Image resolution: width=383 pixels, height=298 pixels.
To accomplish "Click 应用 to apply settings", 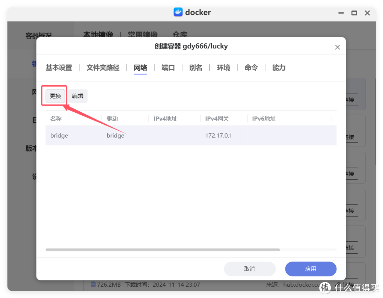I will tap(311, 269).
